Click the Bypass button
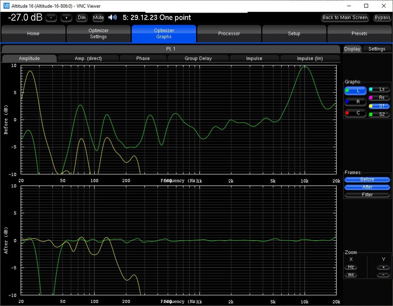393x306 pixels. click(x=382, y=17)
